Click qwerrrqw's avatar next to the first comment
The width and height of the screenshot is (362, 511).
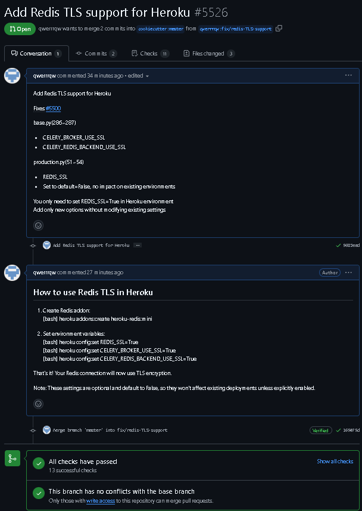[x=12, y=76]
